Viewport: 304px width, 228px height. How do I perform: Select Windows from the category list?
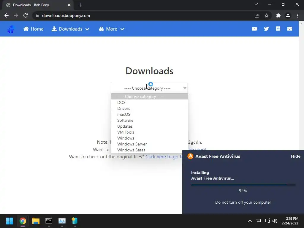point(150,138)
